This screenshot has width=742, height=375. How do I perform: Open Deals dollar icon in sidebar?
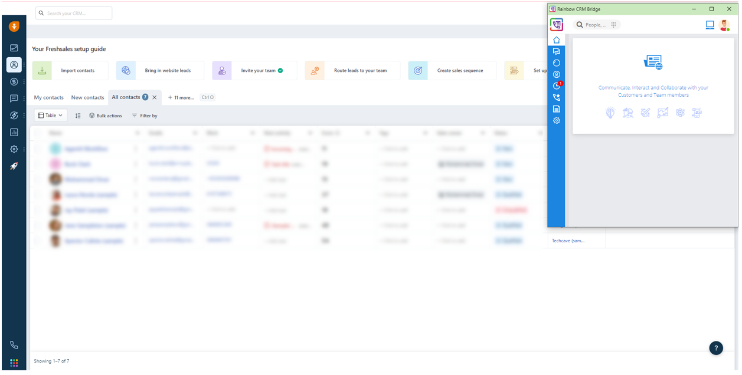[x=14, y=82]
